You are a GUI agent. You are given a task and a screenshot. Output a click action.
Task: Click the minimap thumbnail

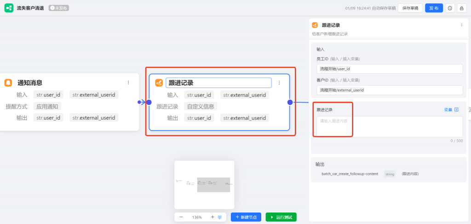204,185
